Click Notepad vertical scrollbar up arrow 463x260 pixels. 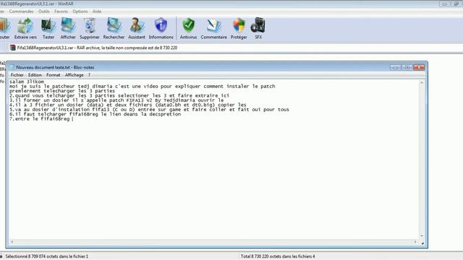click(x=422, y=83)
